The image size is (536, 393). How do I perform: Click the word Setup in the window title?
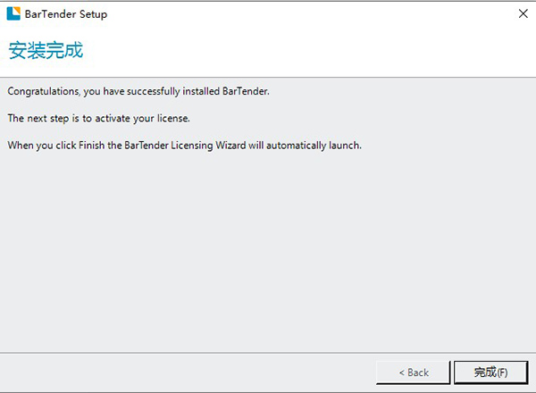pos(93,14)
